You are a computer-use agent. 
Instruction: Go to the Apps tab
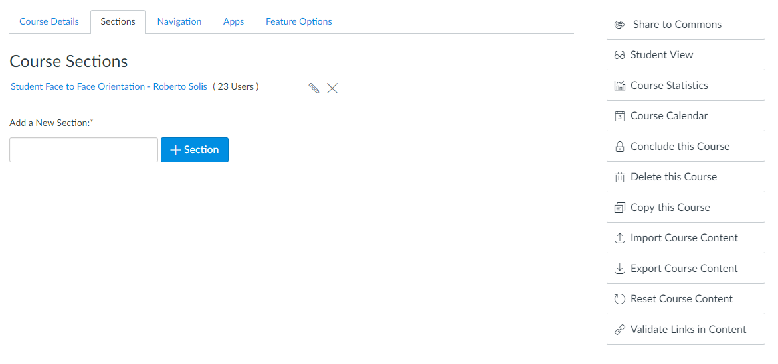[233, 21]
